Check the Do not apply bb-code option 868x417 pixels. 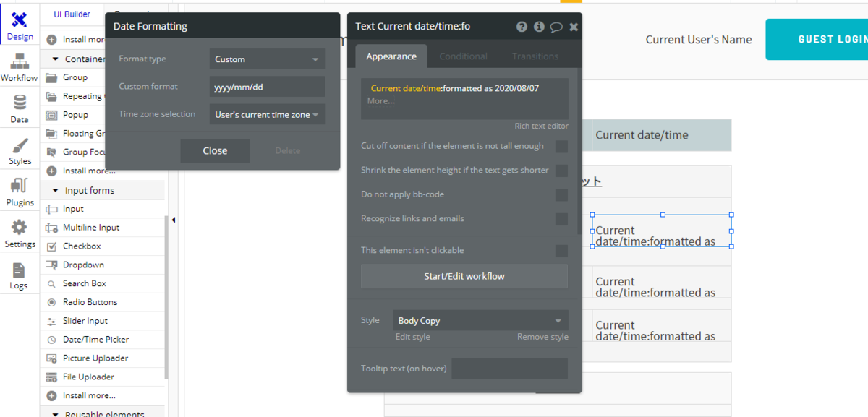(561, 195)
